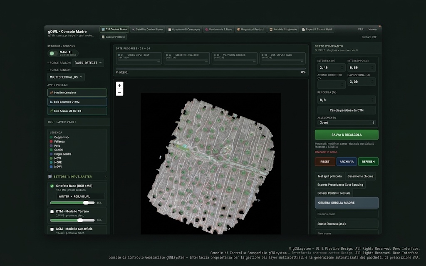426x266 pixels.
Task: Open the Dossier Plottate tab
Action: (x=113, y=37)
